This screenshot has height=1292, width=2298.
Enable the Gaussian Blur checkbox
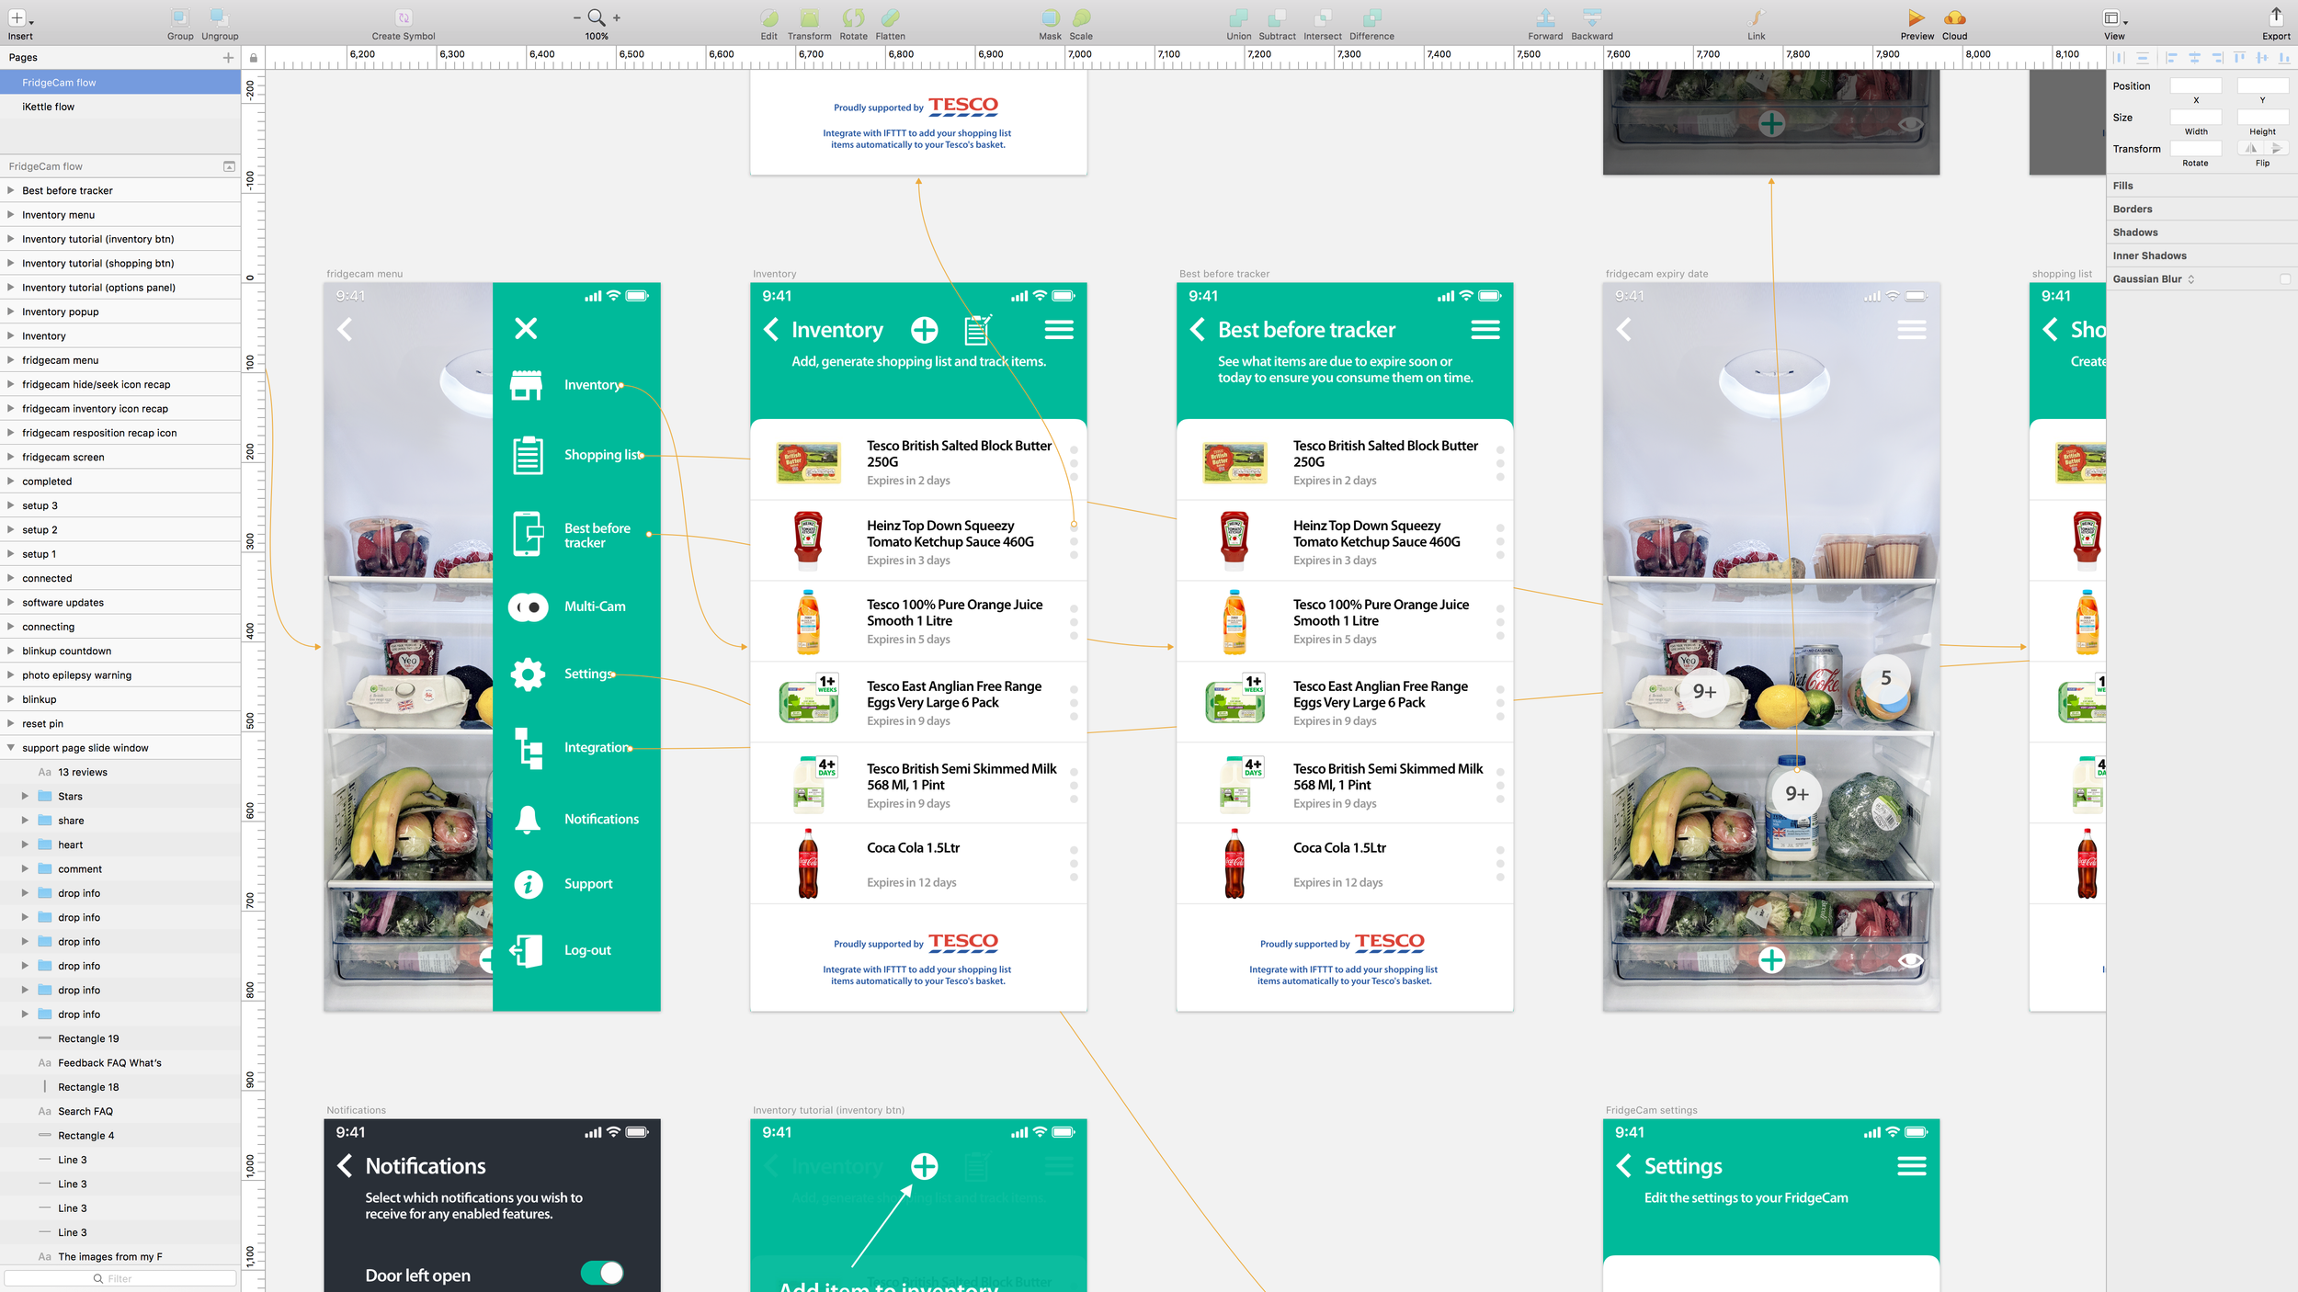(x=2284, y=279)
